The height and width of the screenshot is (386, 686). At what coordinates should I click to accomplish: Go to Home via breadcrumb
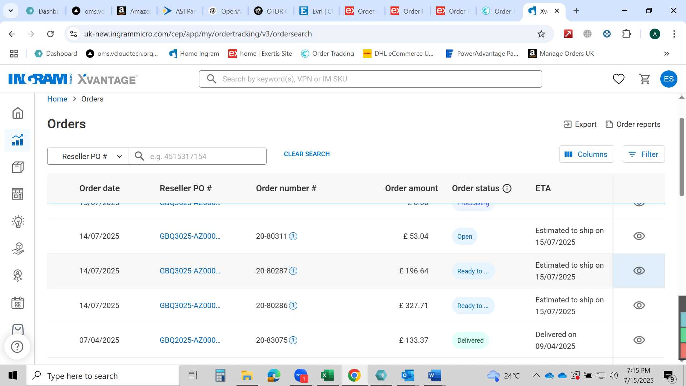pyautogui.click(x=57, y=99)
